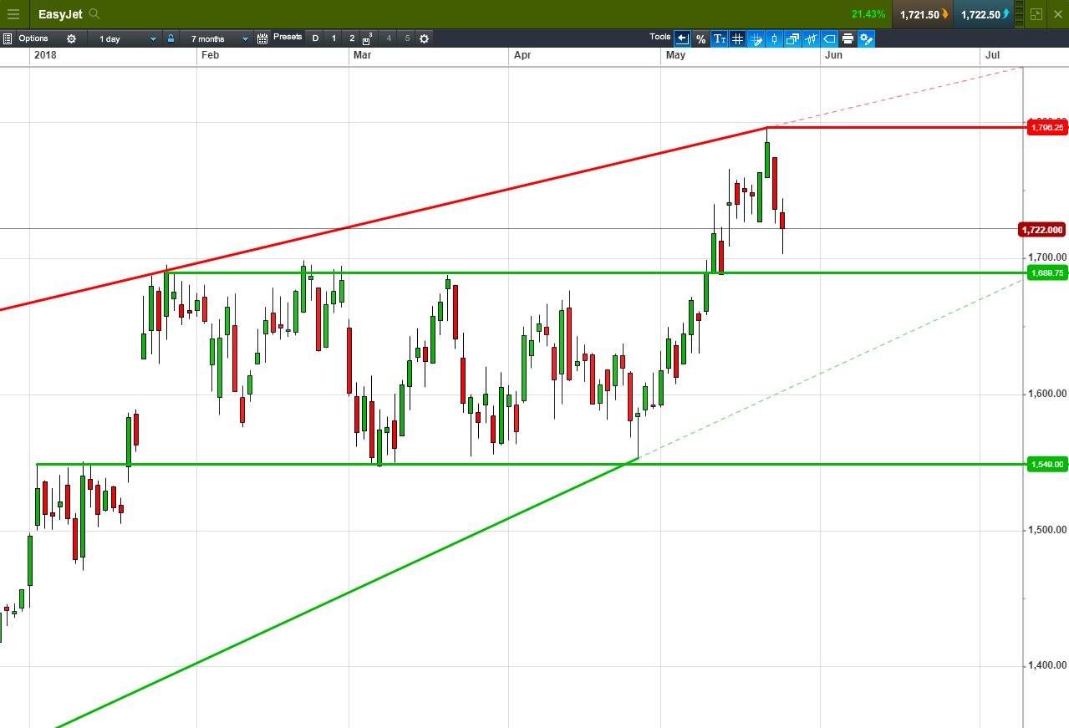
Task: Click the Apr label on time axis
Action: click(x=522, y=55)
